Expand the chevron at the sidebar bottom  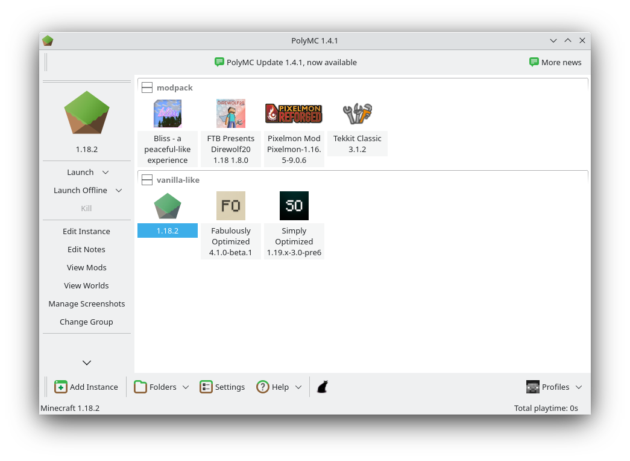pos(86,363)
